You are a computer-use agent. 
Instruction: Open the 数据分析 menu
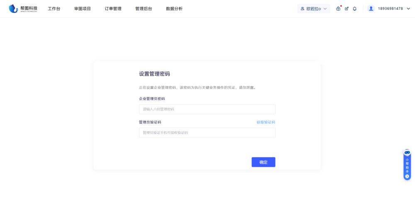click(x=174, y=9)
